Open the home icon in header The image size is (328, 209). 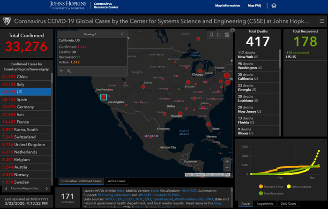pos(274,6)
